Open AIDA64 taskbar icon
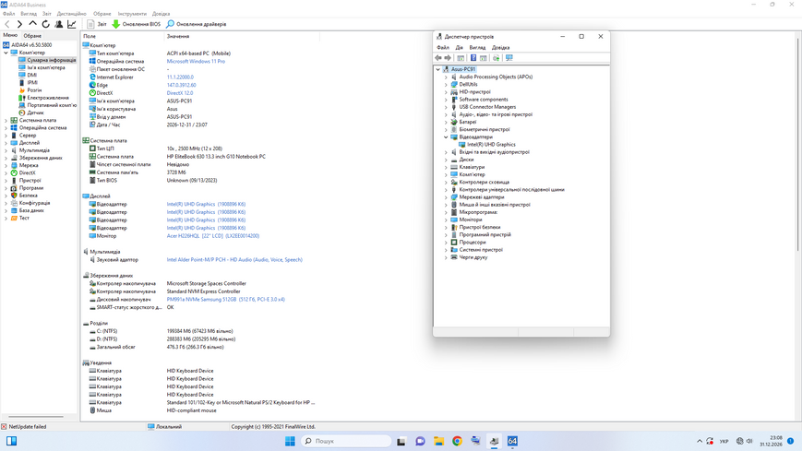The height and width of the screenshot is (451, 802). pos(512,441)
